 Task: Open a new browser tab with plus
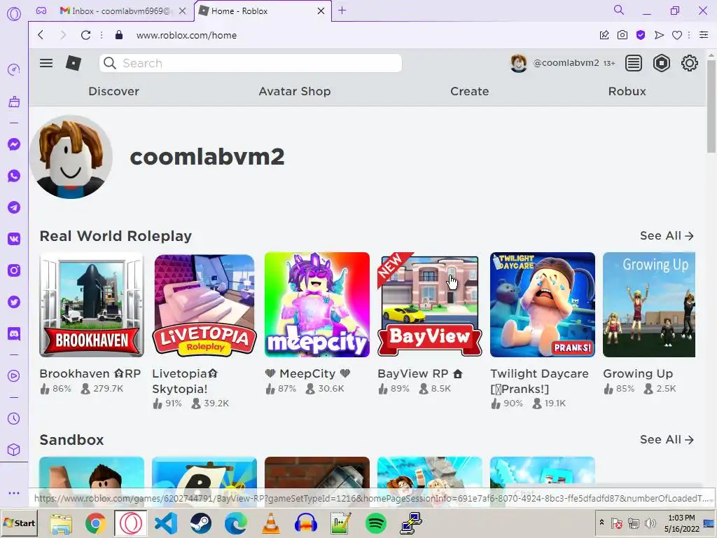[x=342, y=10]
